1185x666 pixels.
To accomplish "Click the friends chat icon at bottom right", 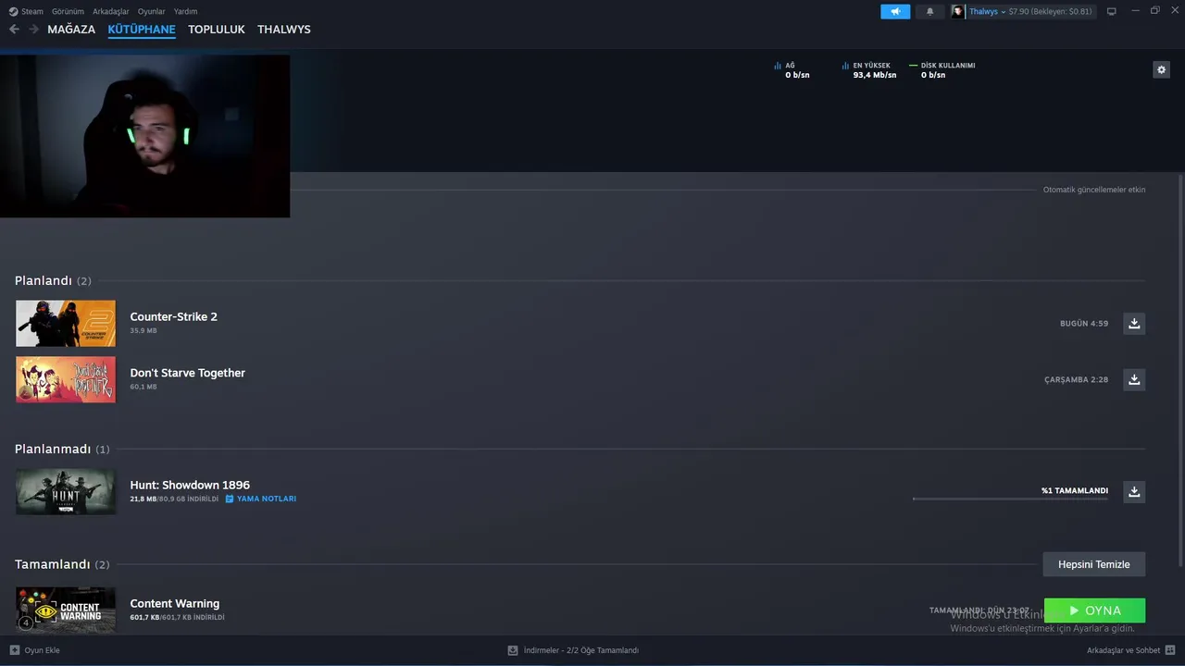I will pos(1171,650).
